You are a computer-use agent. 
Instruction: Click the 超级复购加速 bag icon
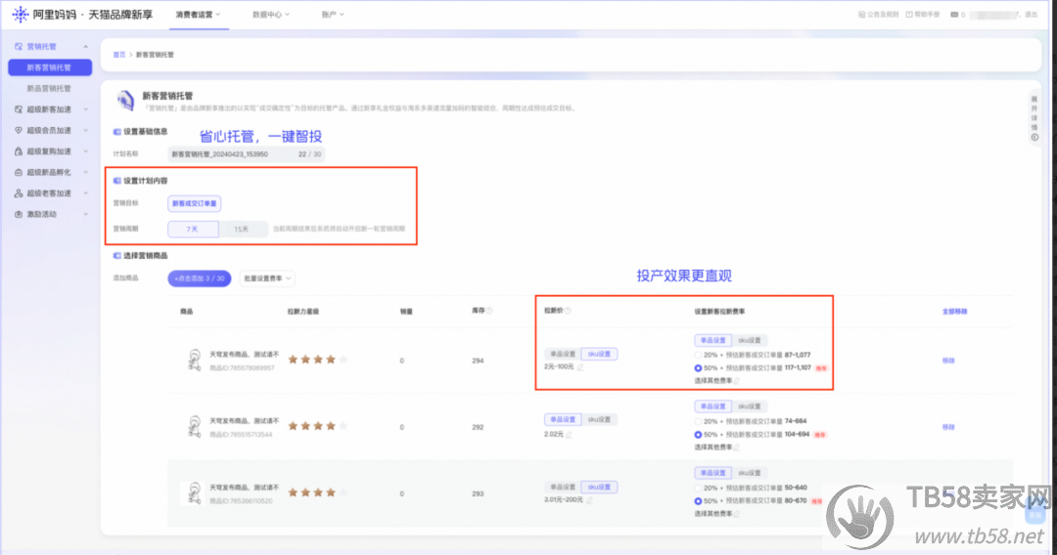[x=19, y=151]
